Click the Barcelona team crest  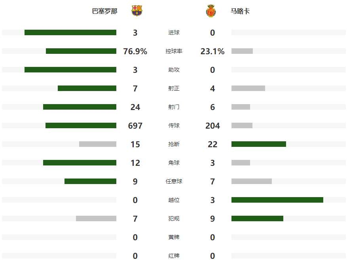coord(137,11)
